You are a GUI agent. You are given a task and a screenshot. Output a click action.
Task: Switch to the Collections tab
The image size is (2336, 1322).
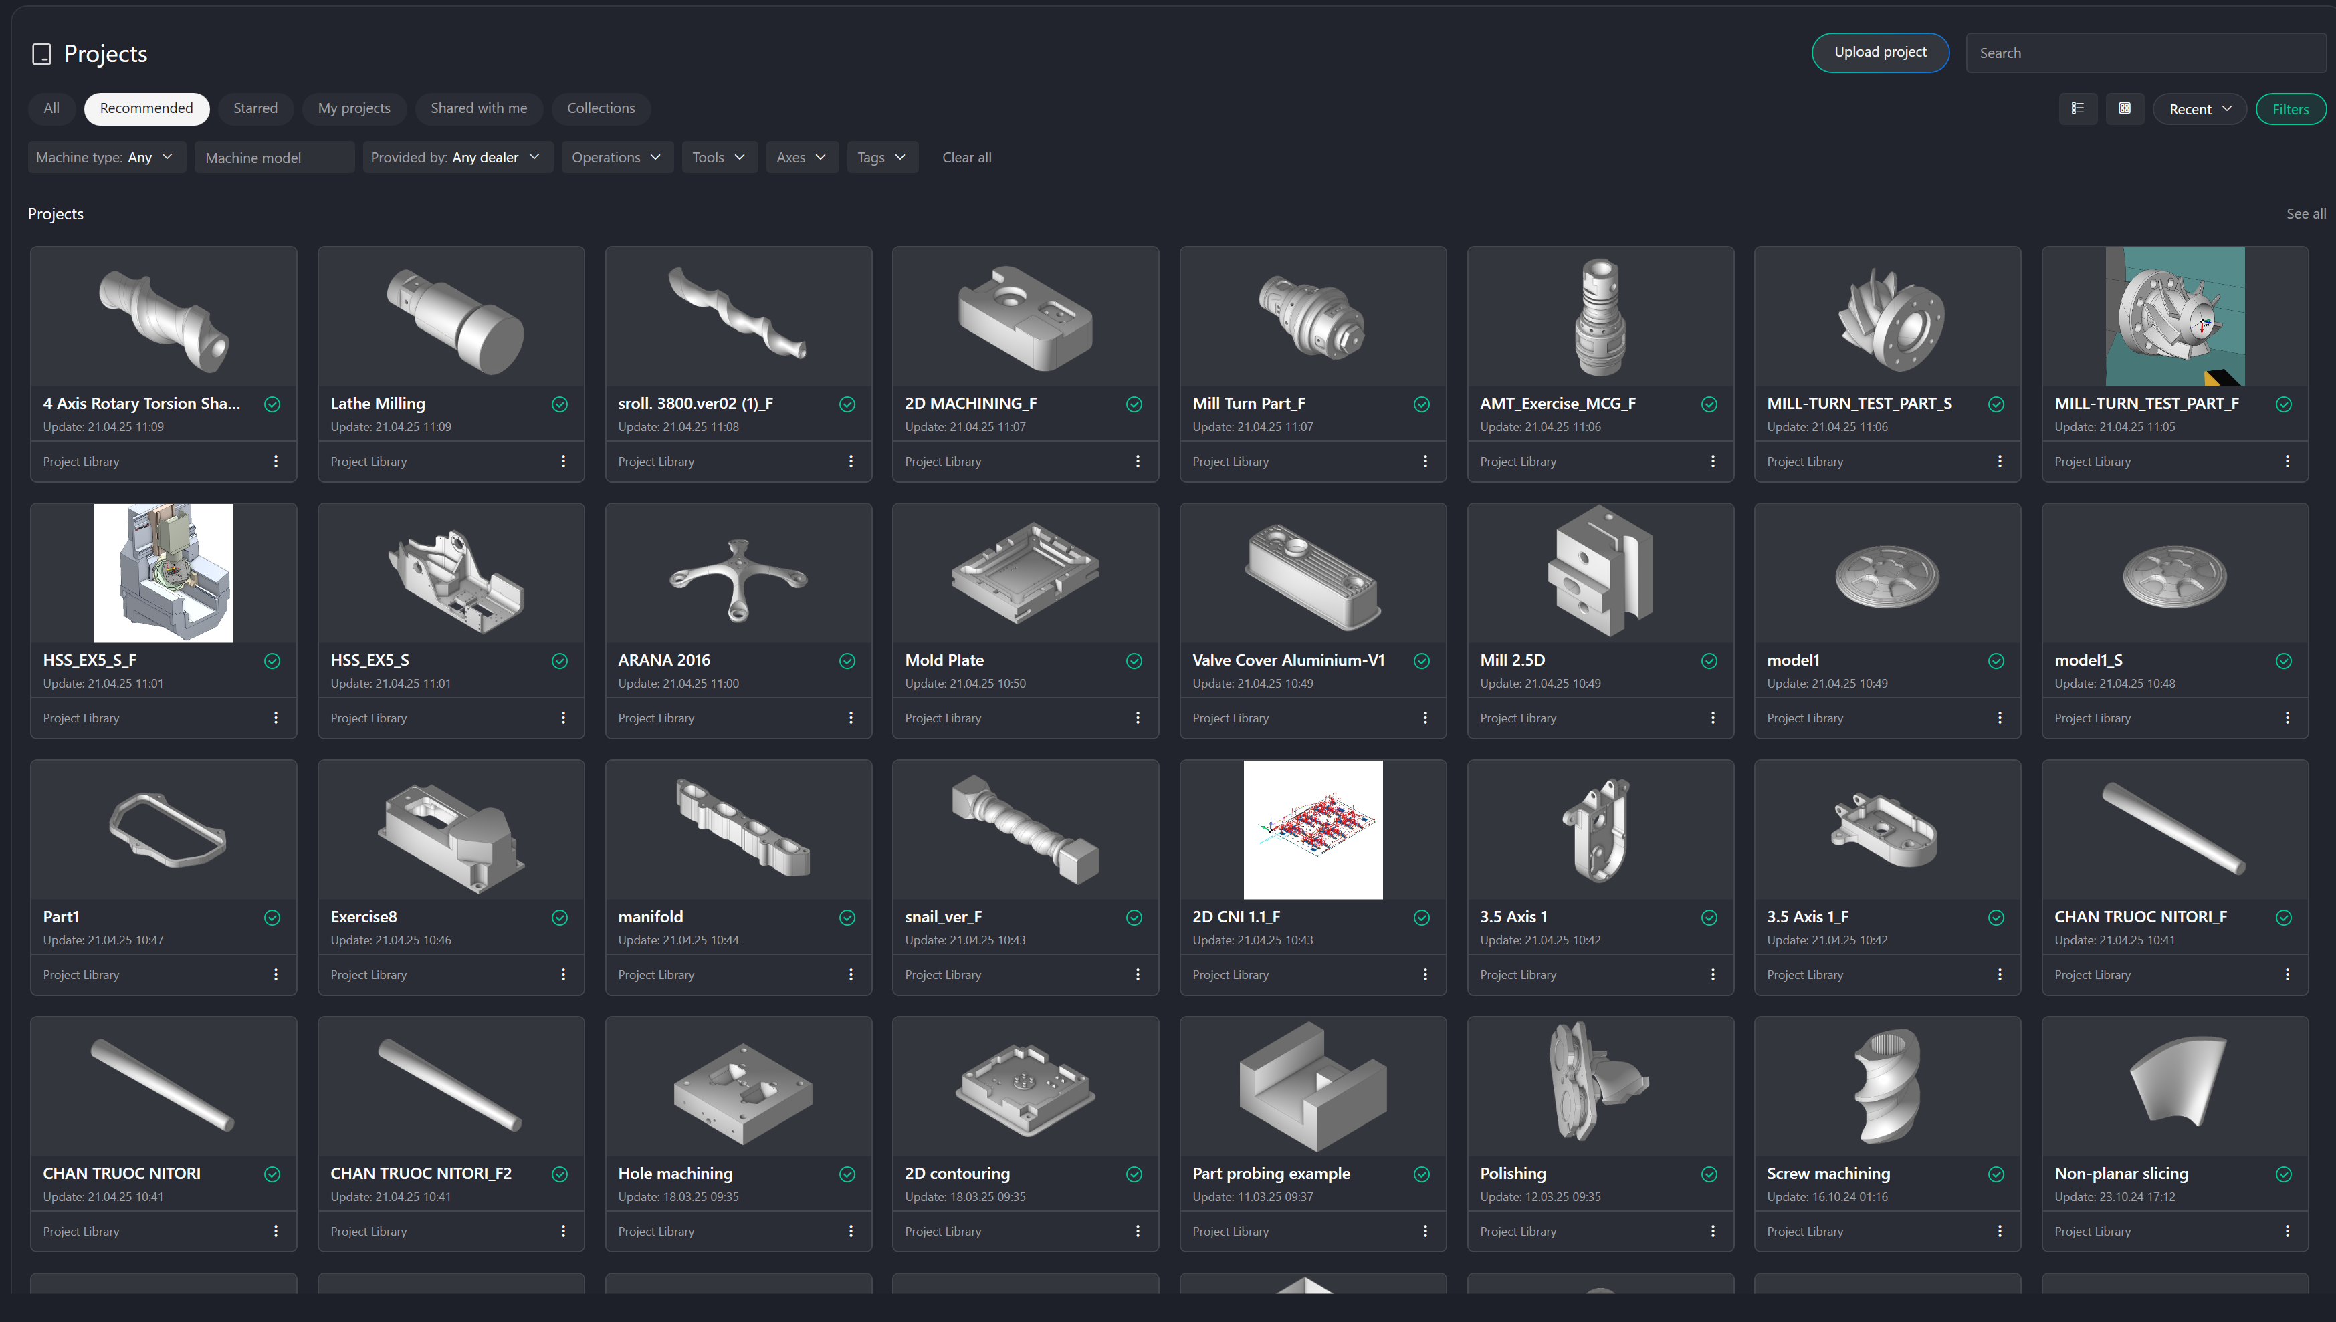tap(601, 108)
